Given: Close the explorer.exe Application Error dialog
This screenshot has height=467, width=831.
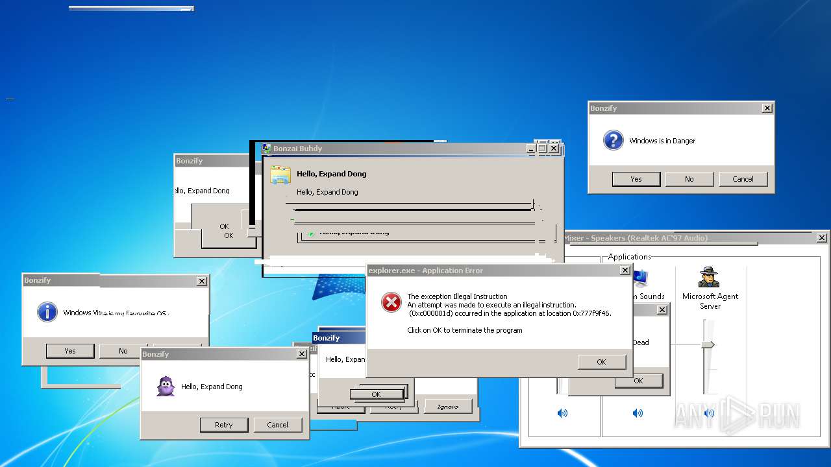Looking at the screenshot, I should pos(625,270).
